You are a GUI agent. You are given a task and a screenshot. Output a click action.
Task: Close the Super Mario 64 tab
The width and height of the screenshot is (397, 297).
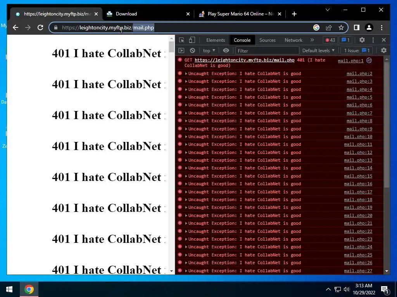tap(280, 14)
